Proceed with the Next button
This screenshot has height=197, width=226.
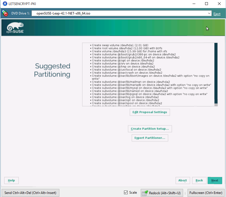pos(215,180)
